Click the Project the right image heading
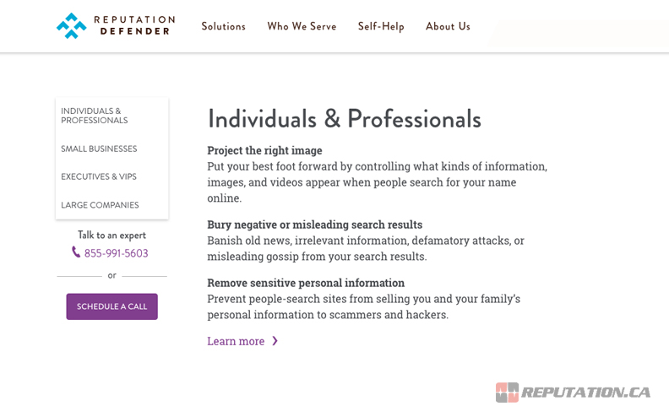 coord(264,150)
